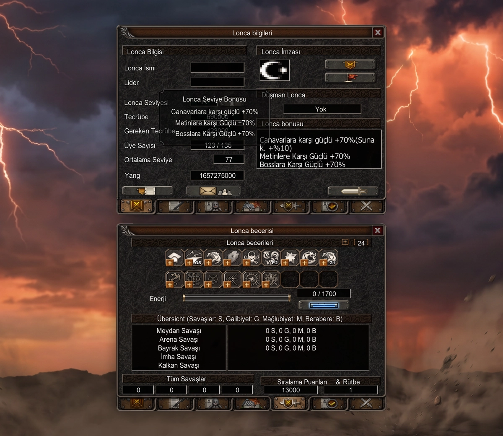Open the skull members tab in Lonca bilgileri

click(x=213, y=206)
